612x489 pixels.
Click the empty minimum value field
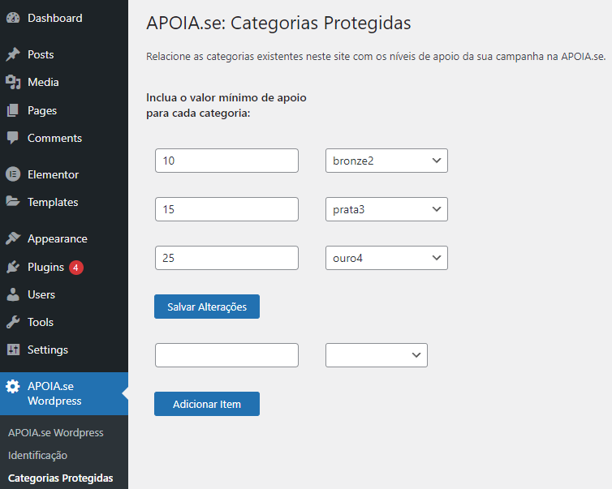pyautogui.click(x=226, y=355)
